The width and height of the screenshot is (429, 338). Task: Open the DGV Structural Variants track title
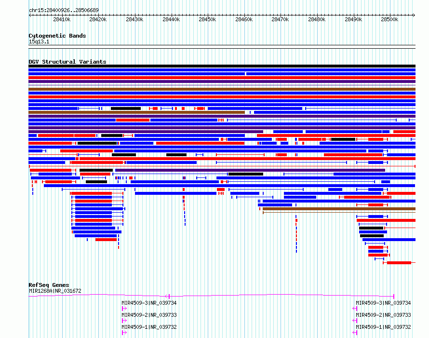[x=67, y=62]
